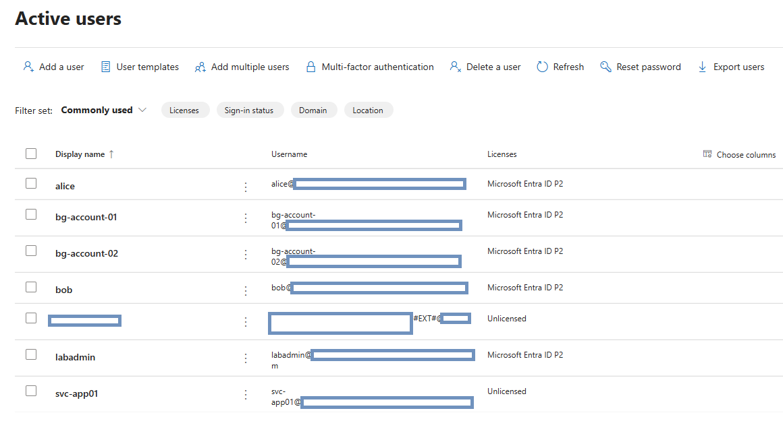Click the Add a user icon
The height and width of the screenshot is (448, 783).
tap(28, 67)
